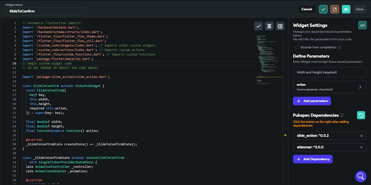Click the green checkmark button beside Cancel
Image resolution: width=371 pixels, height=185 pixels.
[x=323, y=9]
